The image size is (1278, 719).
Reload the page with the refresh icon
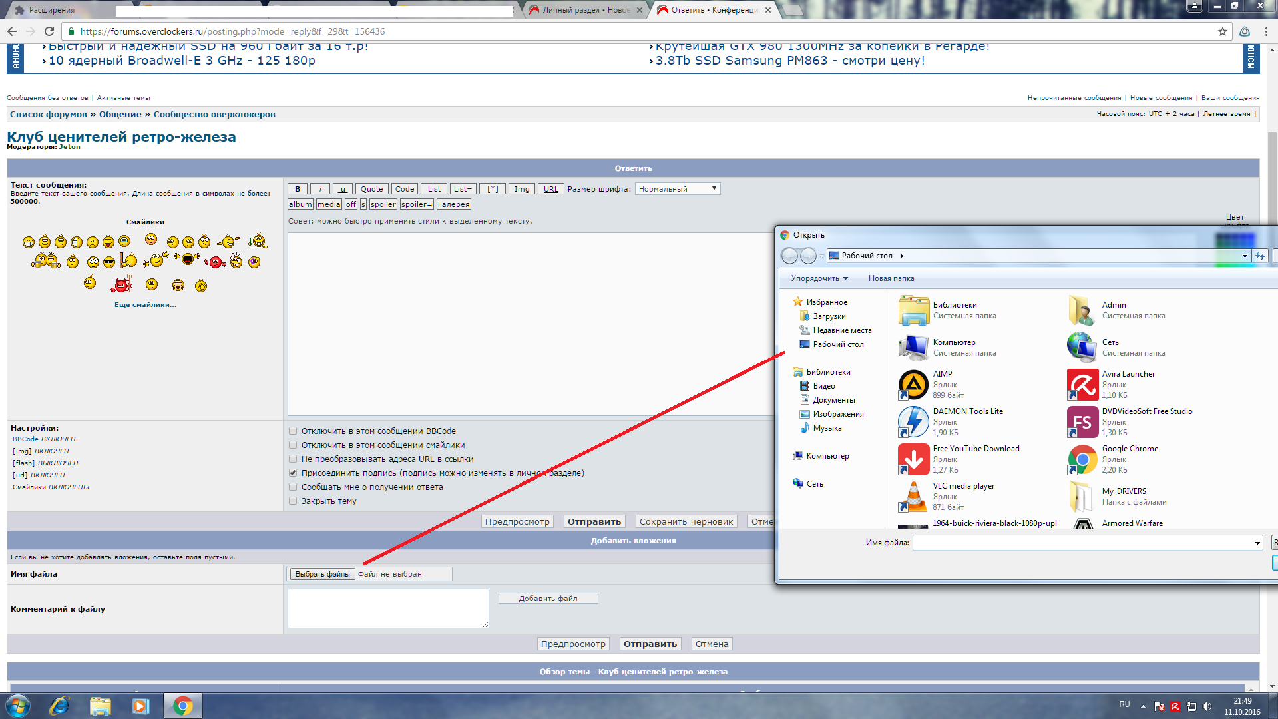(49, 31)
